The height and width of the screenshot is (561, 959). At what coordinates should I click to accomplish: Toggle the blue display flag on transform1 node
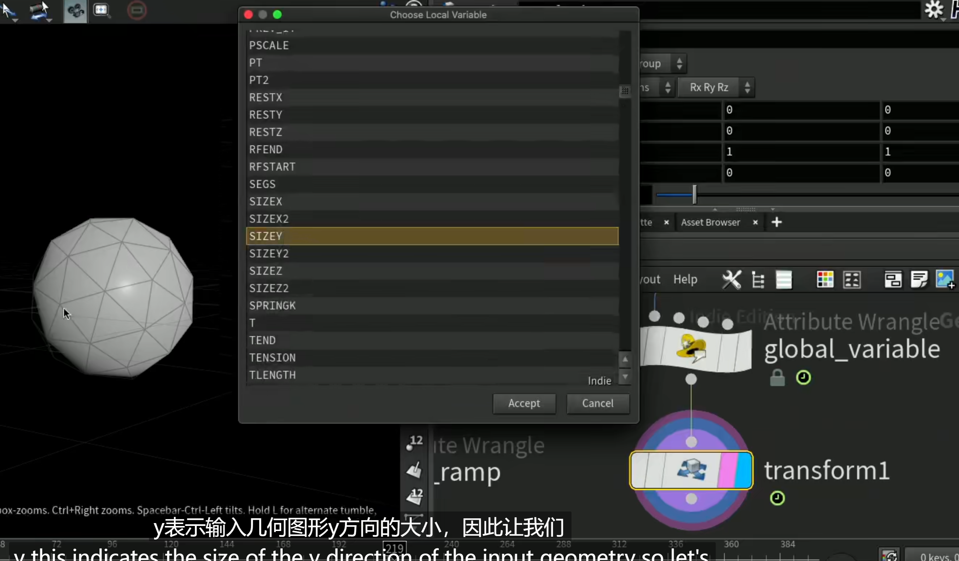point(744,470)
